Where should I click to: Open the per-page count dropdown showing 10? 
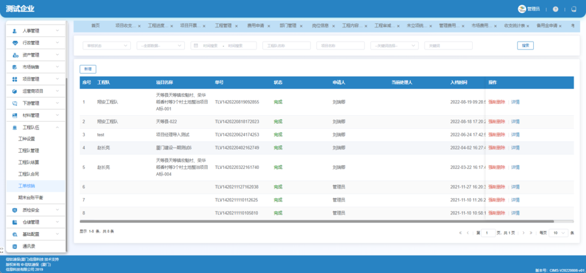(559, 233)
